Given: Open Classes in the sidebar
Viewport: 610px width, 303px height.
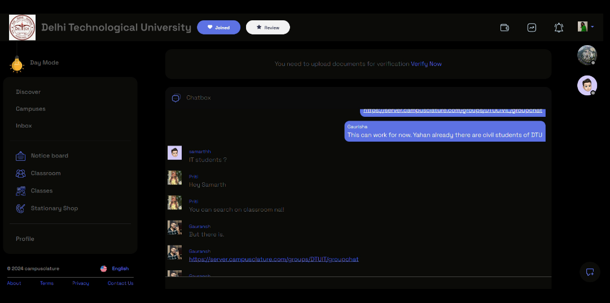Looking at the screenshot, I should coord(42,191).
